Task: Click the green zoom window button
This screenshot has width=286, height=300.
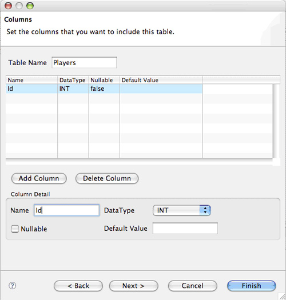Action: coord(30,6)
